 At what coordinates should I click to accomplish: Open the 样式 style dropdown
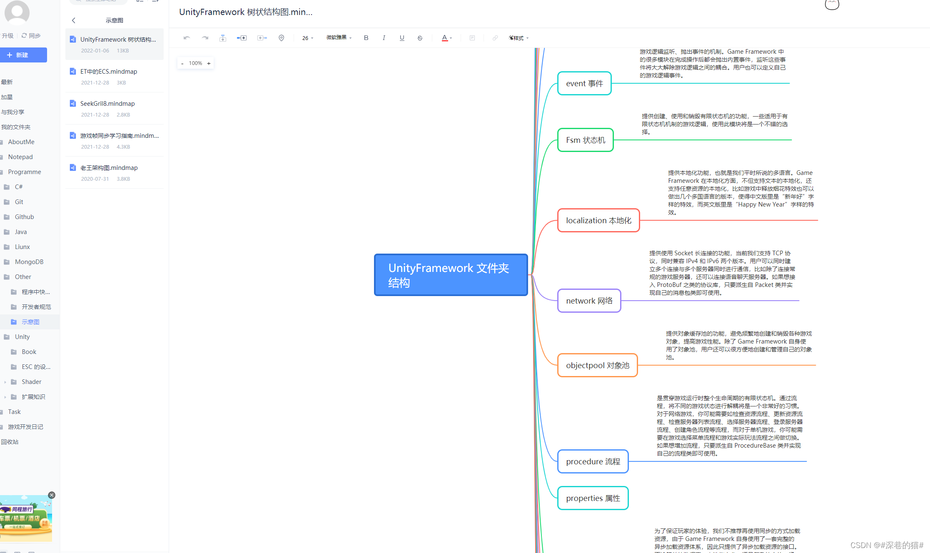pyautogui.click(x=519, y=38)
